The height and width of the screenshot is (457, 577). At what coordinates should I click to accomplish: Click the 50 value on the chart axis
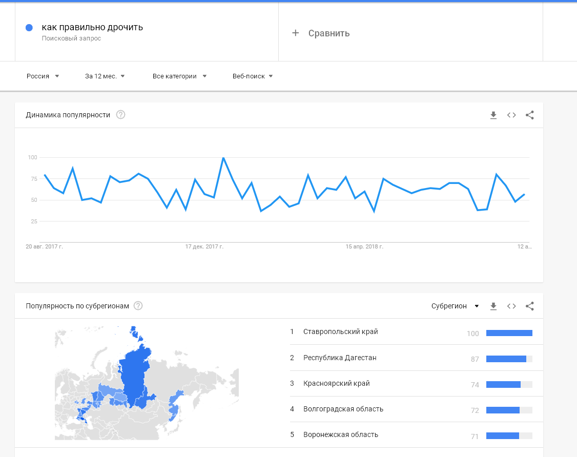(34, 200)
